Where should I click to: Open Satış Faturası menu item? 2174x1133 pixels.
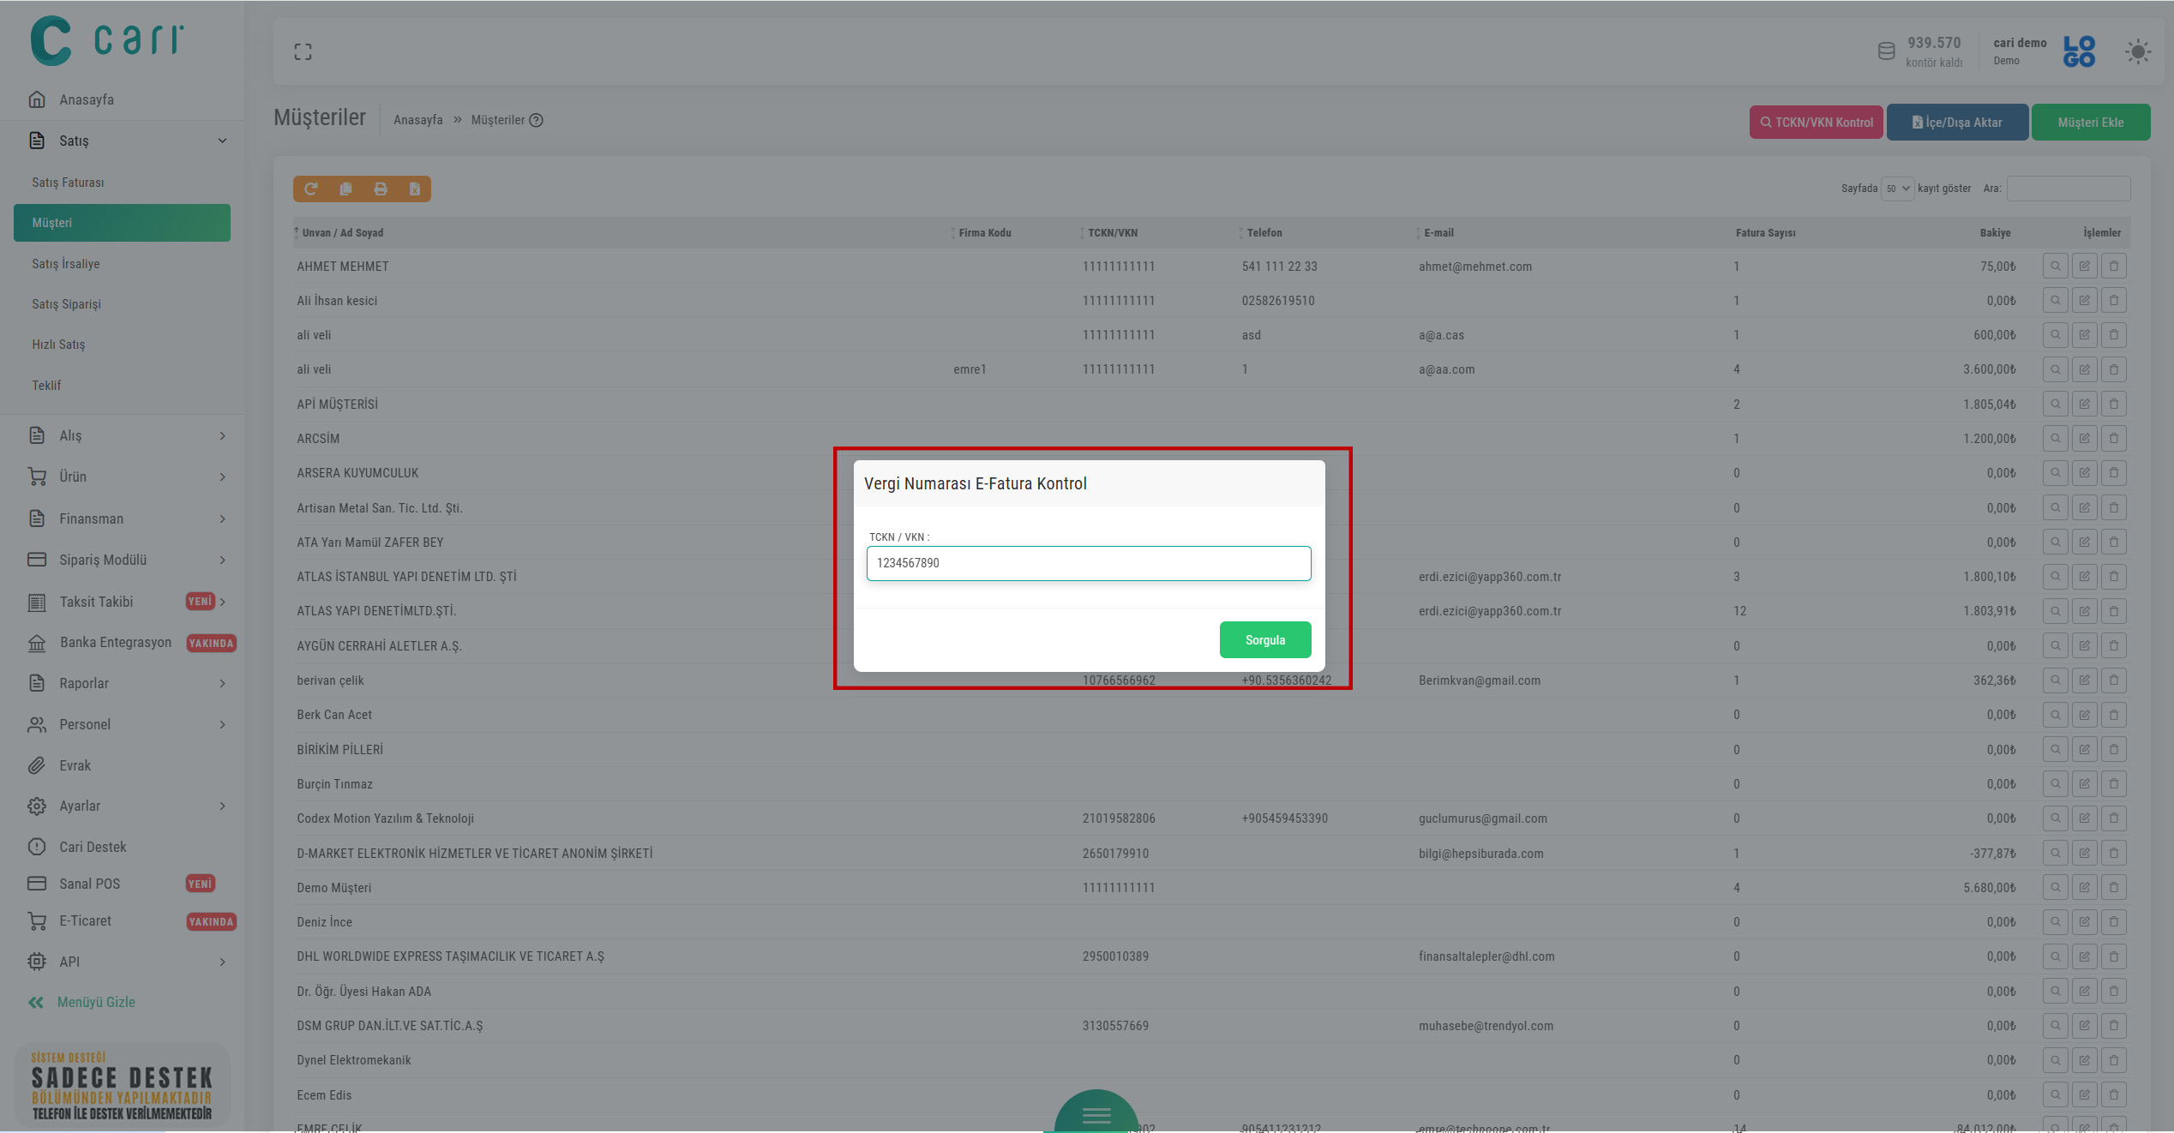[69, 183]
